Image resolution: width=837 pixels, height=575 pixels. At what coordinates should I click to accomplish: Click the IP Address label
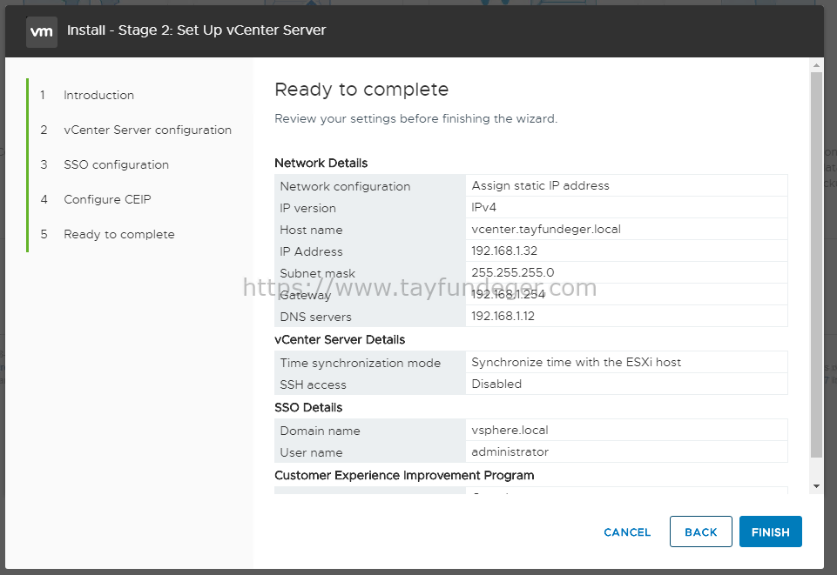coord(311,251)
